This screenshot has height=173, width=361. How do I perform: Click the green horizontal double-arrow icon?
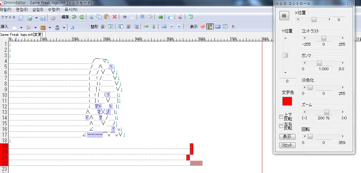[146, 27]
